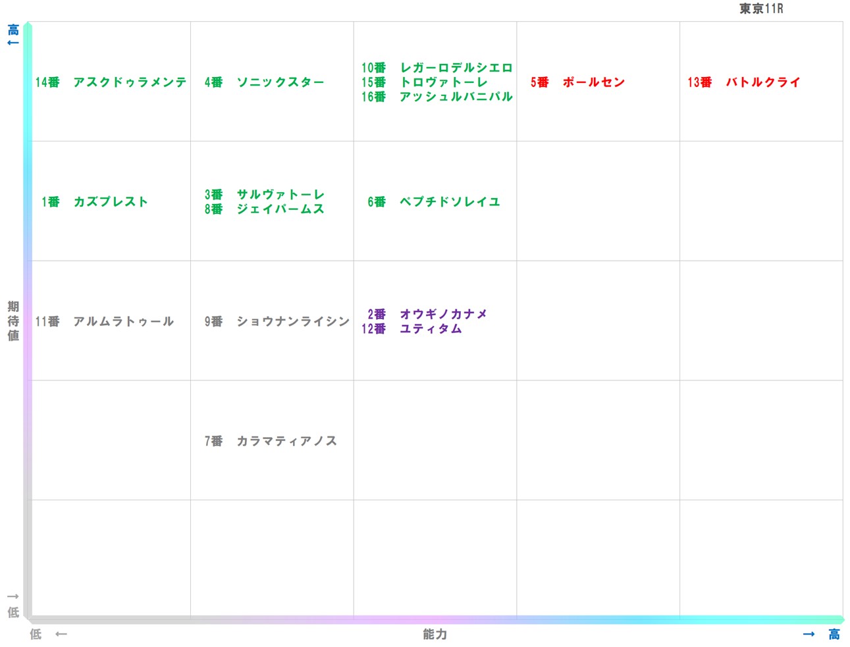Click horse 4番 ソニックスター

click(x=263, y=82)
